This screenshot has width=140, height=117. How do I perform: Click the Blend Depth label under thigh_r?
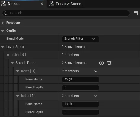34,112
